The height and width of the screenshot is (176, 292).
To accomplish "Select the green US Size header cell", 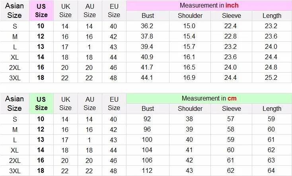I will 41,103.
